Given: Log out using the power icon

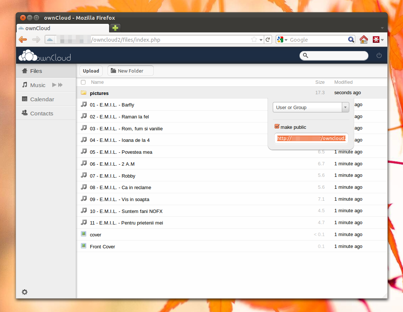Looking at the screenshot, I should [x=379, y=55].
